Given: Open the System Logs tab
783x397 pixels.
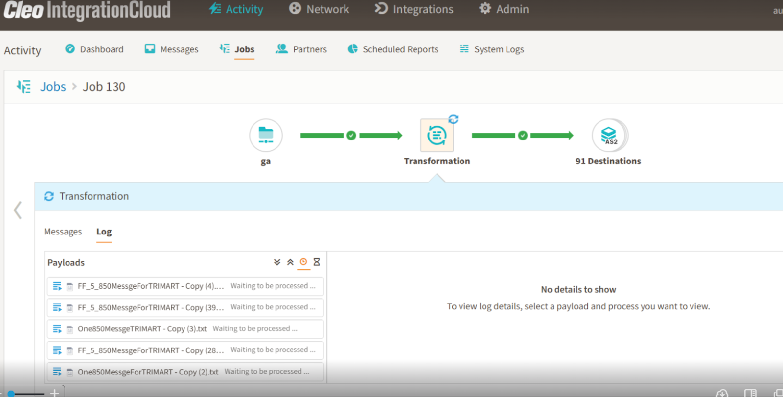Looking at the screenshot, I should [491, 49].
